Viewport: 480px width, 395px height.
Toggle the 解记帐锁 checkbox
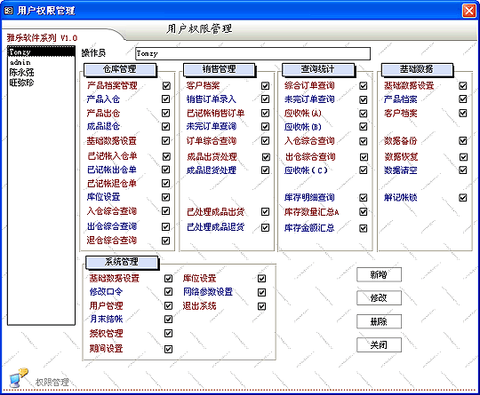pyautogui.click(x=463, y=197)
